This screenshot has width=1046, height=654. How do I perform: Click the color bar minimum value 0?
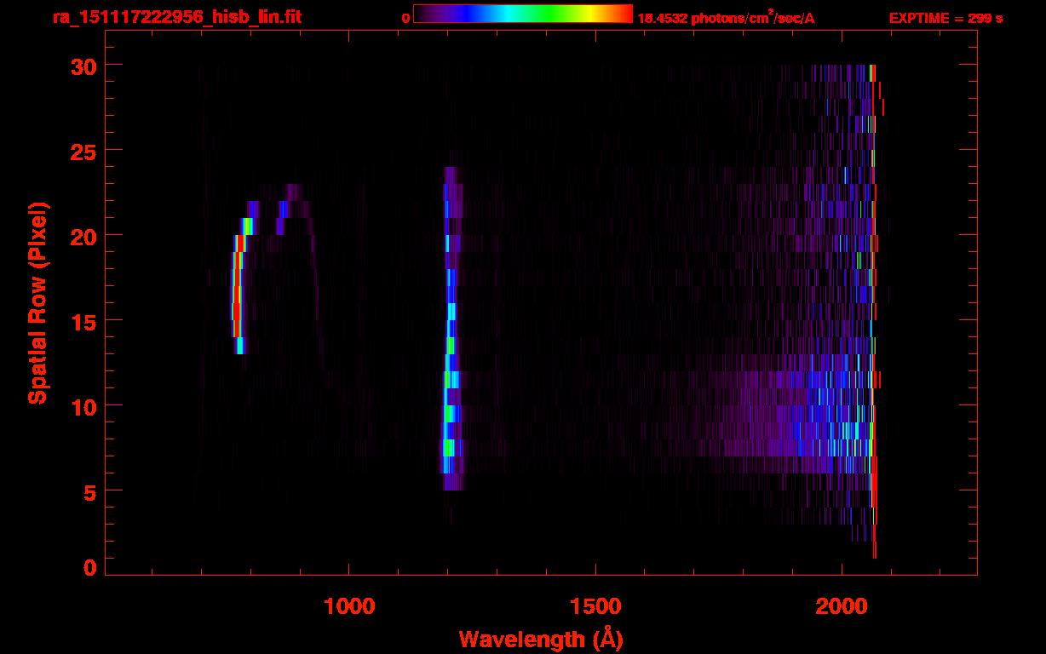coord(406,18)
